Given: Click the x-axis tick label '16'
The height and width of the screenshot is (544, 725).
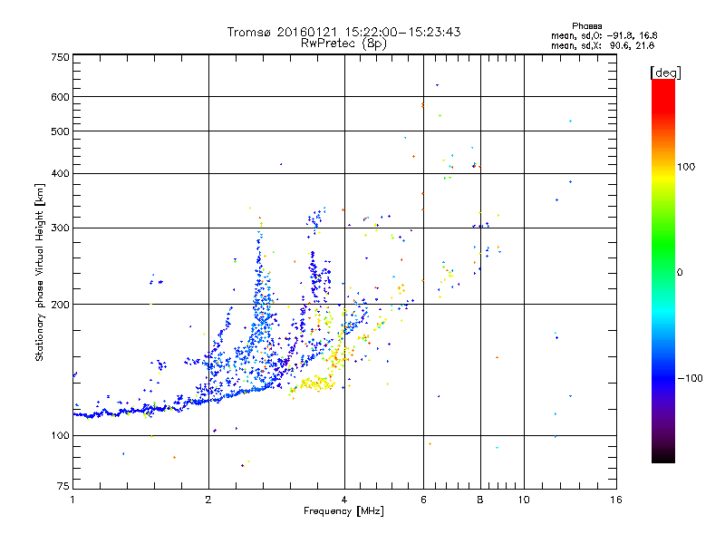Looking at the screenshot, I should point(616,500).
